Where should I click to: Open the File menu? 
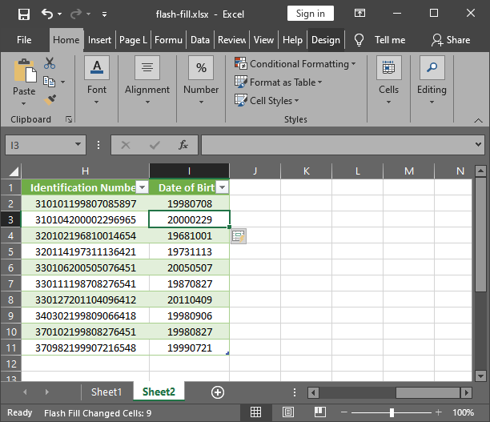point(24,40)
